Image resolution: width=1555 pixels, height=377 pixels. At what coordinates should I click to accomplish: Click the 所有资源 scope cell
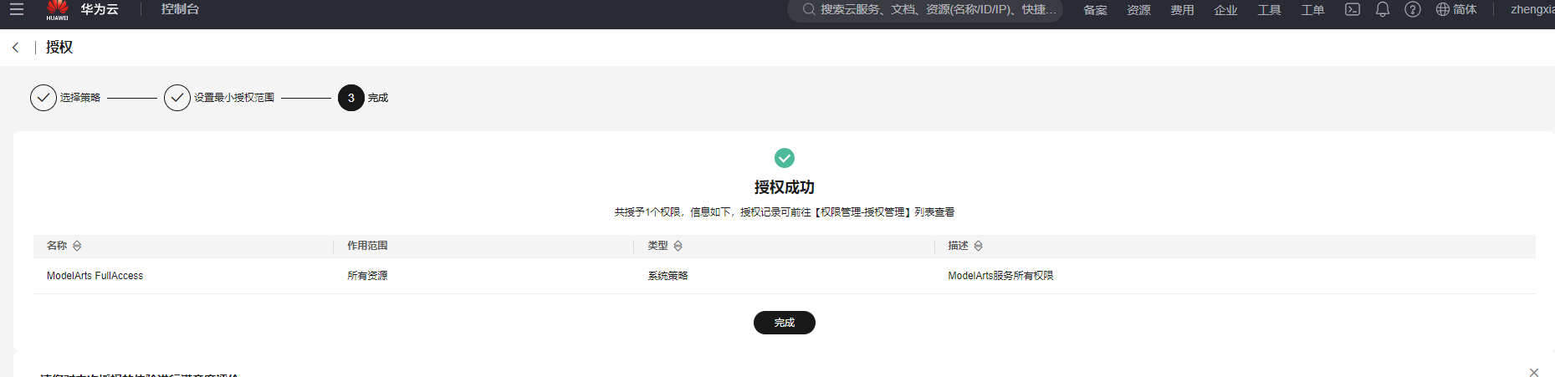[367, 276]
